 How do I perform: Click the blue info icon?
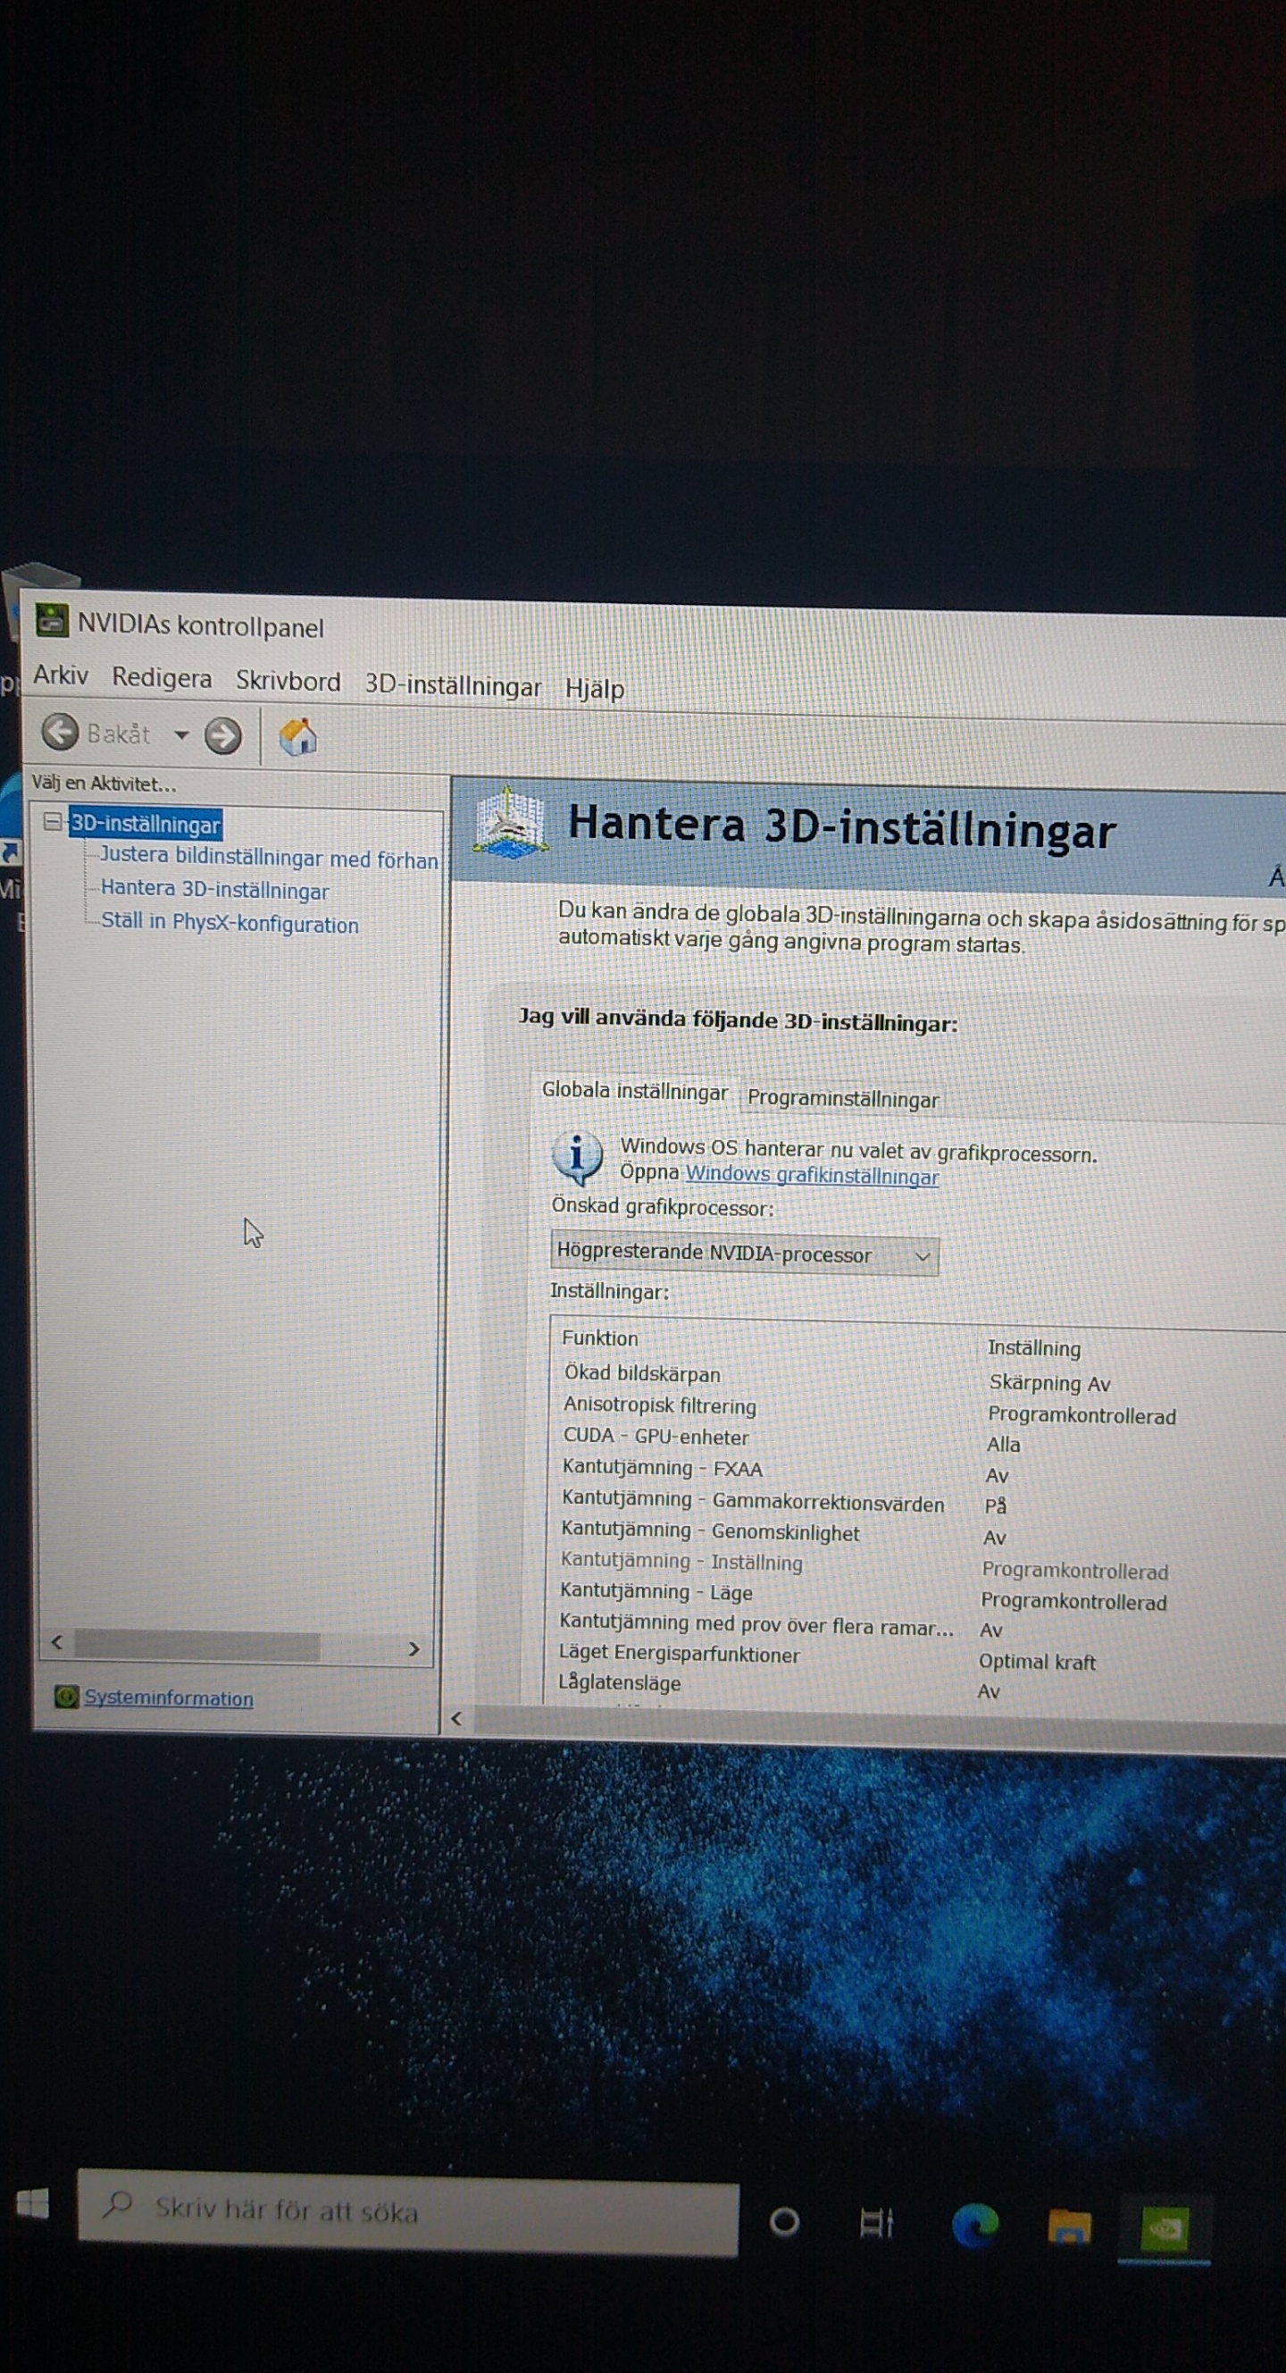(577, 1158)
